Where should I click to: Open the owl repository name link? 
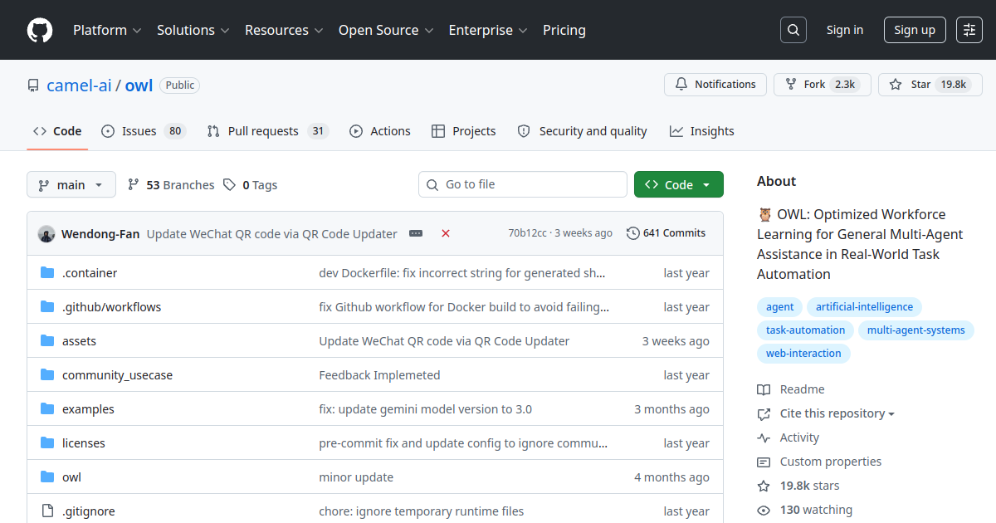coord(139,86)
